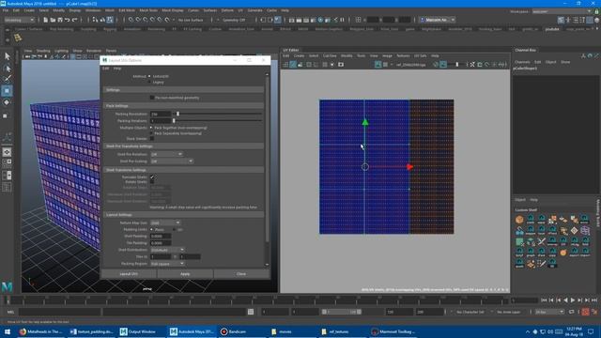Viewport: 601px width, 338px height.
Task: Click the Packing Iterations slider handle
Action: tap(174, 121)
